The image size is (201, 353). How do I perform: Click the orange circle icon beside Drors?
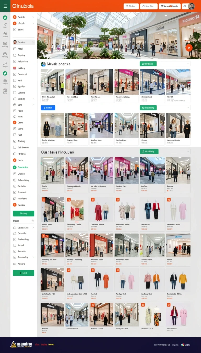[x=15, y=122]
